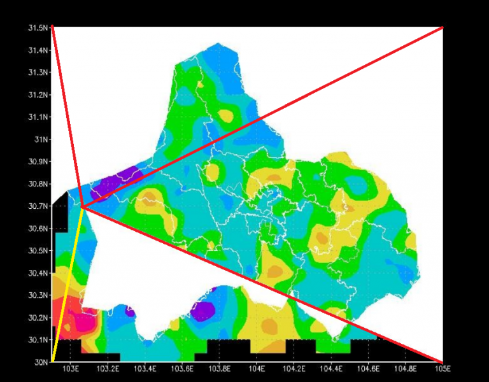Viewport: 489px width, 382px height.
Task: Click the 31.5N latitude label
Action: pos(38,28)
